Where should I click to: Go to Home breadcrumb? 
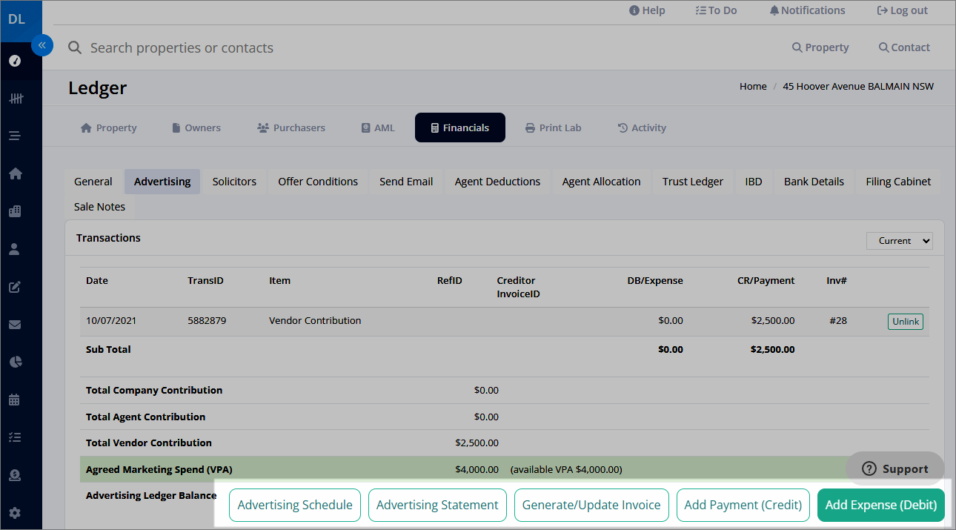[753, 87]
